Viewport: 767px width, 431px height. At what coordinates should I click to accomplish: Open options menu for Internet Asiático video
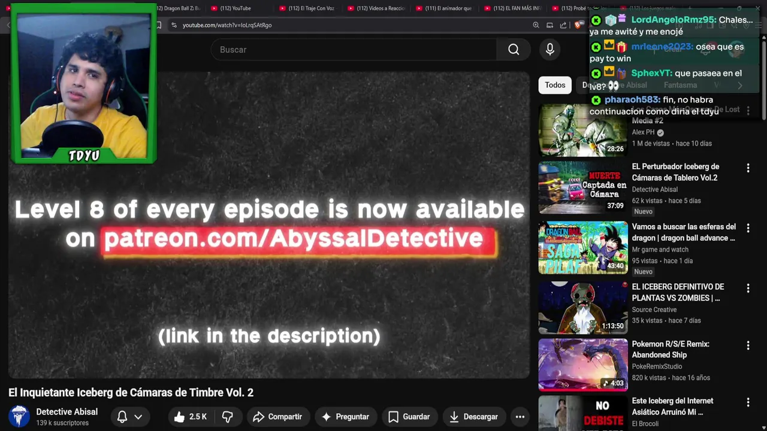748,402
